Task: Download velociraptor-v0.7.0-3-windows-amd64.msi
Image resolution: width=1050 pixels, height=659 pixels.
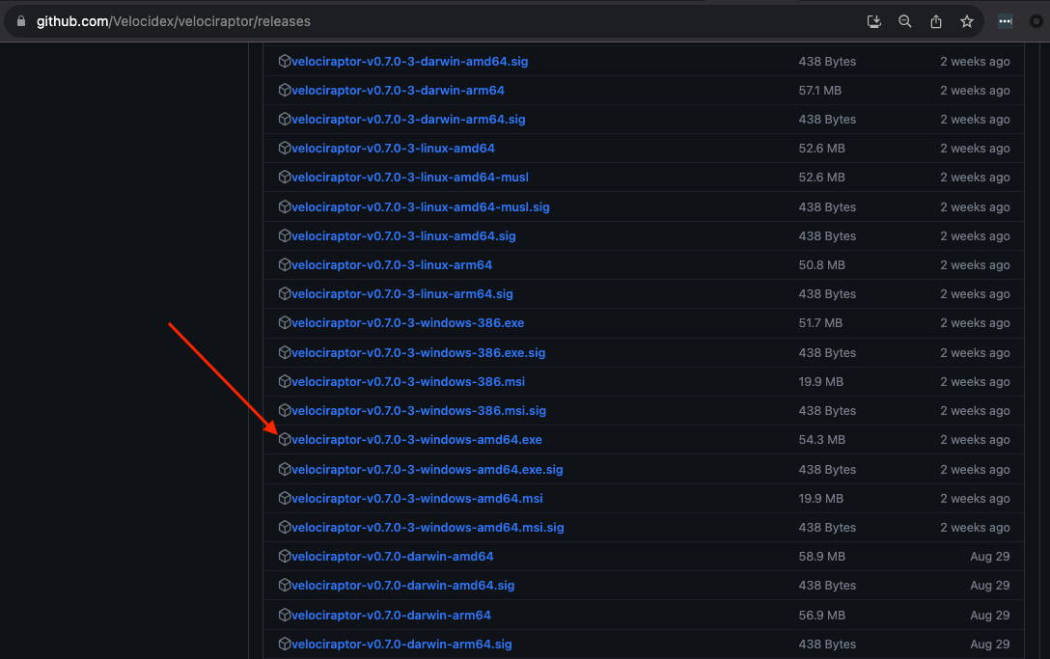Action: click(x=417, y=498)
